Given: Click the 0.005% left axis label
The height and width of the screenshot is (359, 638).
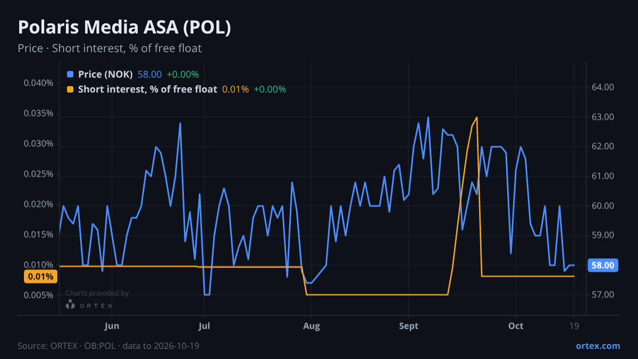Looking at the screenshot, I should point(38,295).
